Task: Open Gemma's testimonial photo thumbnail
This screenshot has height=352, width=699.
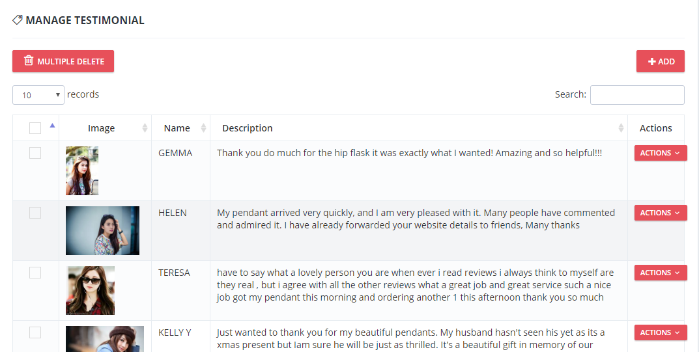Action: coord(82,171)
